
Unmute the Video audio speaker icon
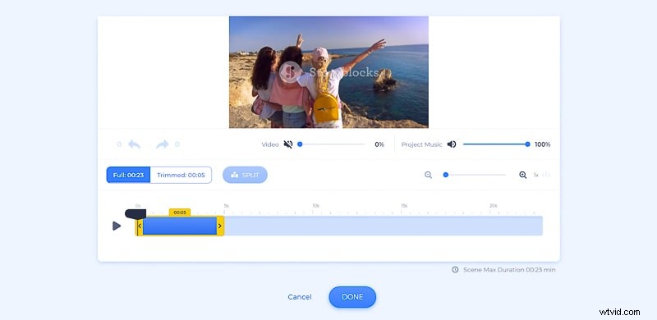coord(288,144)
